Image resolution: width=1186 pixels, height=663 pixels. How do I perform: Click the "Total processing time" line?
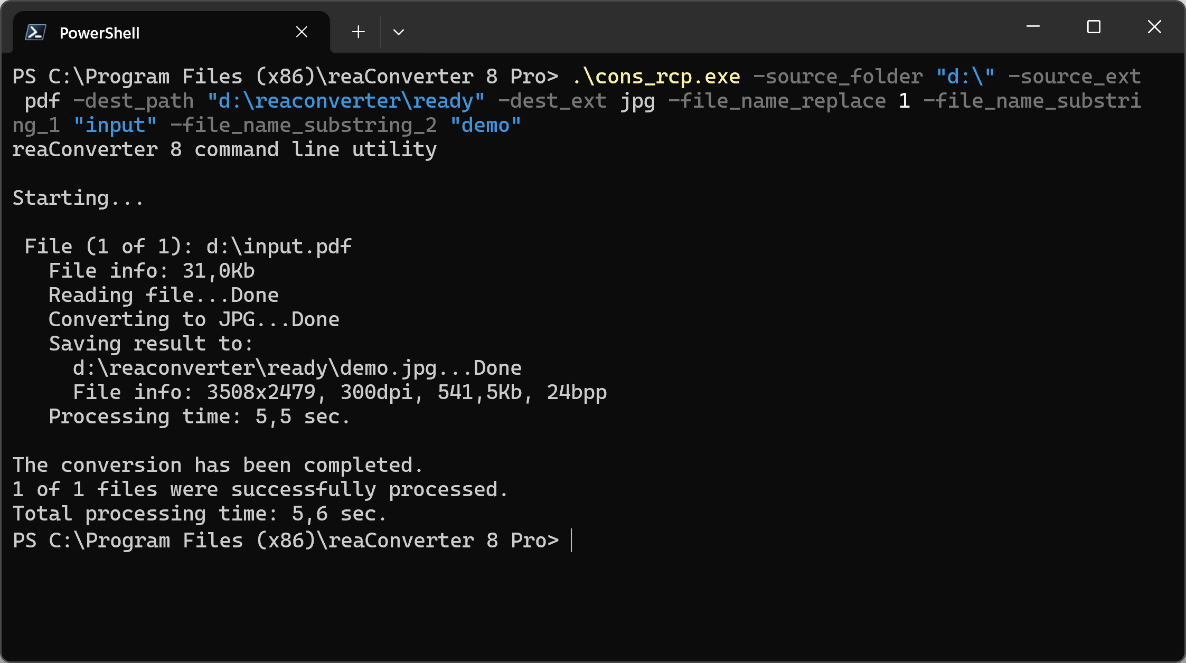199,514
